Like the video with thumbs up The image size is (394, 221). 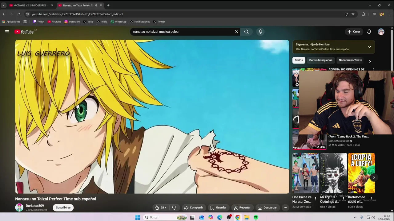click(160, 207)
